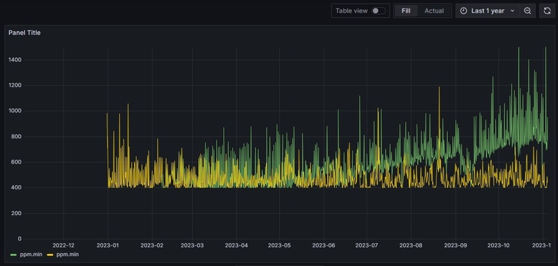Click the 2023-03 x-axis label
The height and width of the screenshot is (266, 558).
pyautogui.click(x=193, y=245)
